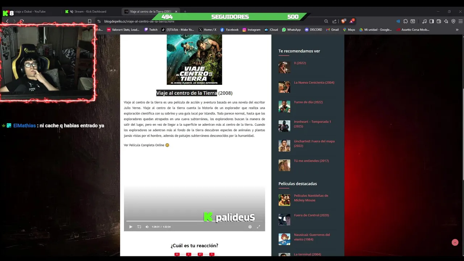Open the Brave Wallet icon
Image resolution: width=464 pixels, height=261 pixels.
click(x=439, y=21)
